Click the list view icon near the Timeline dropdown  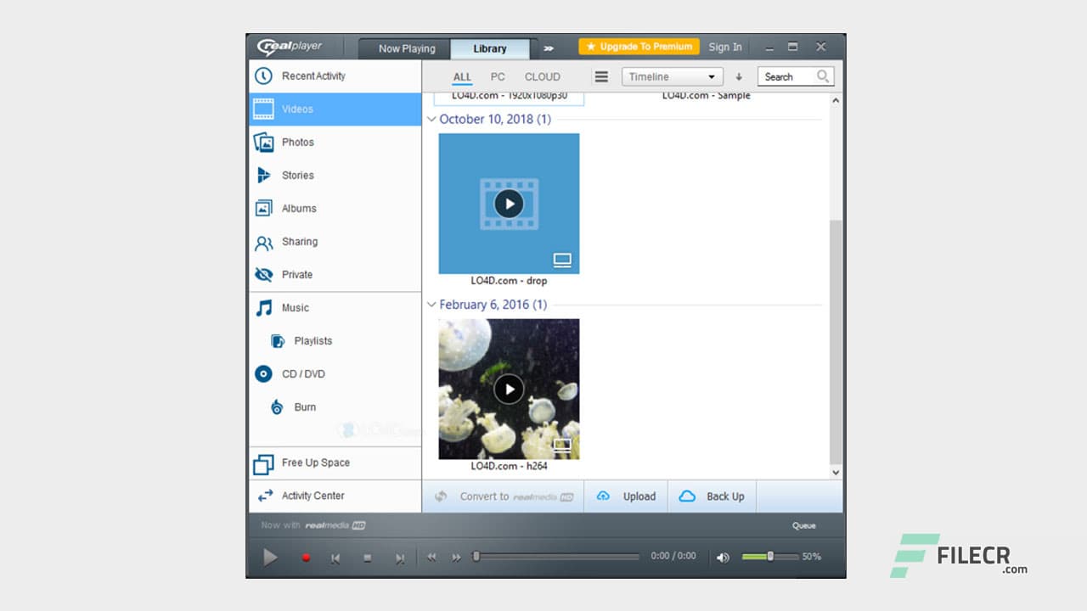click(x=601, y=76)
